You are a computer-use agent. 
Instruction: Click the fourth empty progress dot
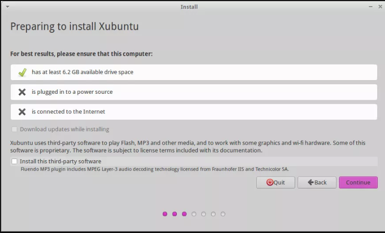pyautogui.click(x=194, y=214)
